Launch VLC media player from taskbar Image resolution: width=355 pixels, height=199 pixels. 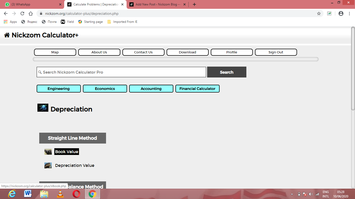(x=60, y=194)
